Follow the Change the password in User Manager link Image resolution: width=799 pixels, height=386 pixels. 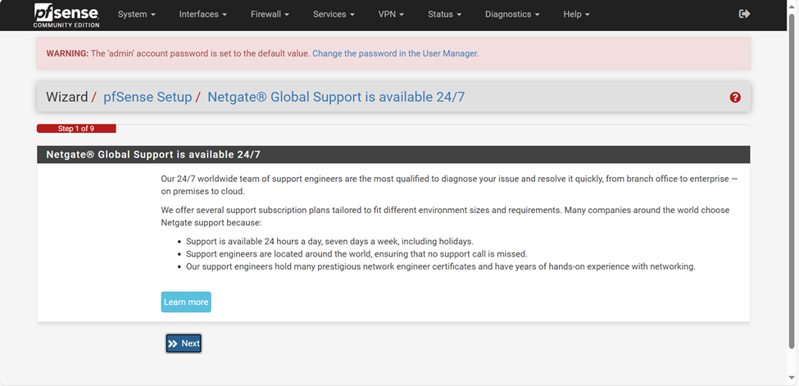click(395, 53)
